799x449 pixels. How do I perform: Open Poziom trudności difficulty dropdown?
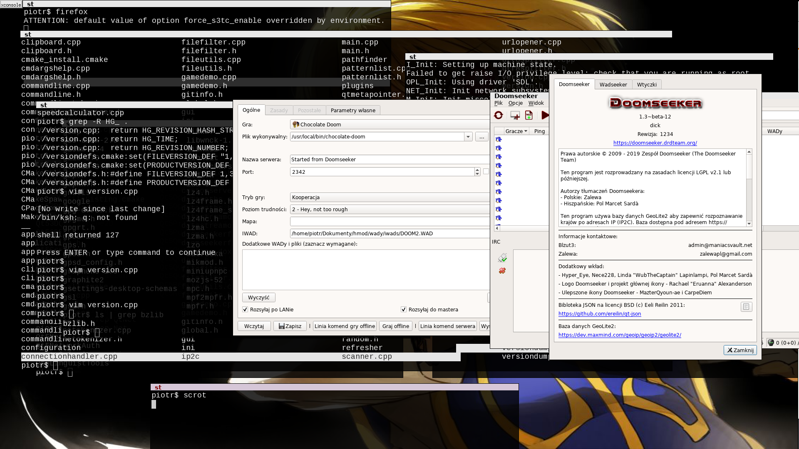tap(390, 210)
